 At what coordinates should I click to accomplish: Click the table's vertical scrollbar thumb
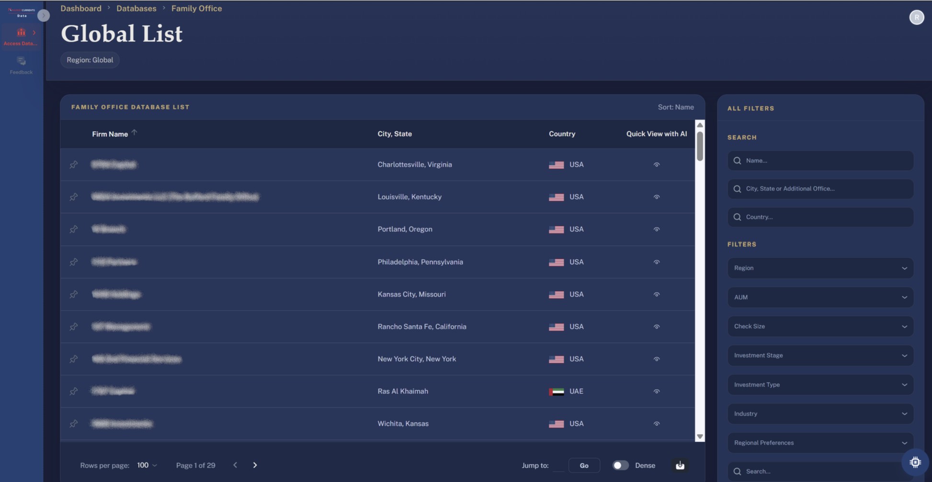pyautogui.click(x=700, y=146)
